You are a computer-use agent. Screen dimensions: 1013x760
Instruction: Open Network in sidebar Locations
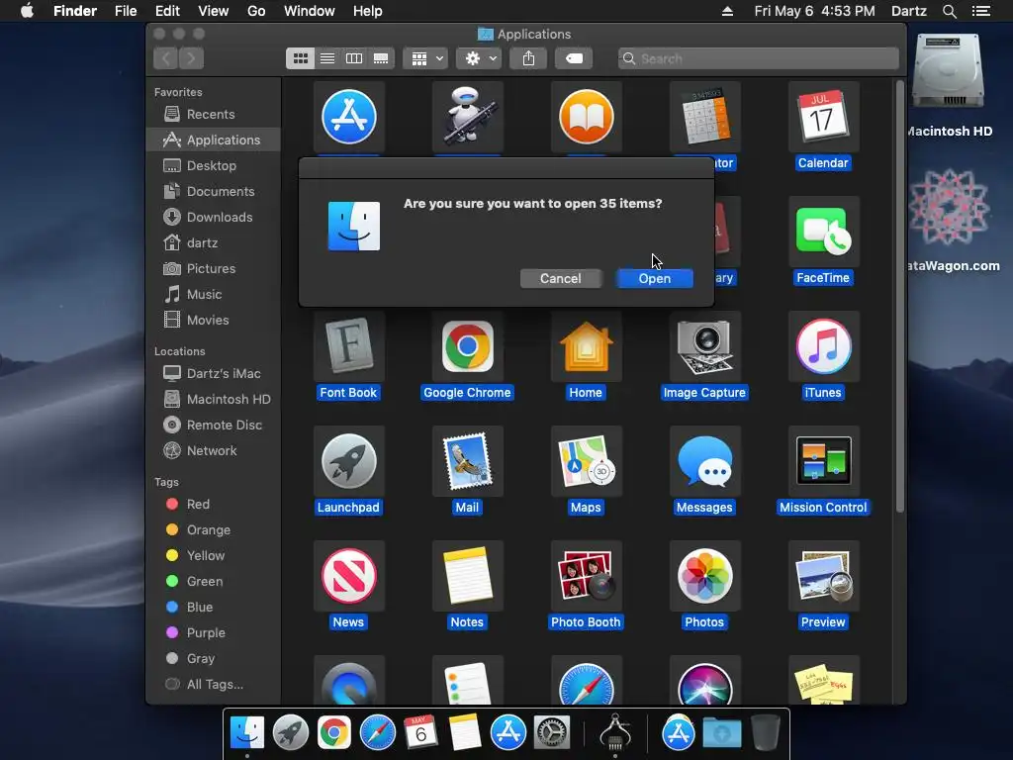tap(214, 451)
